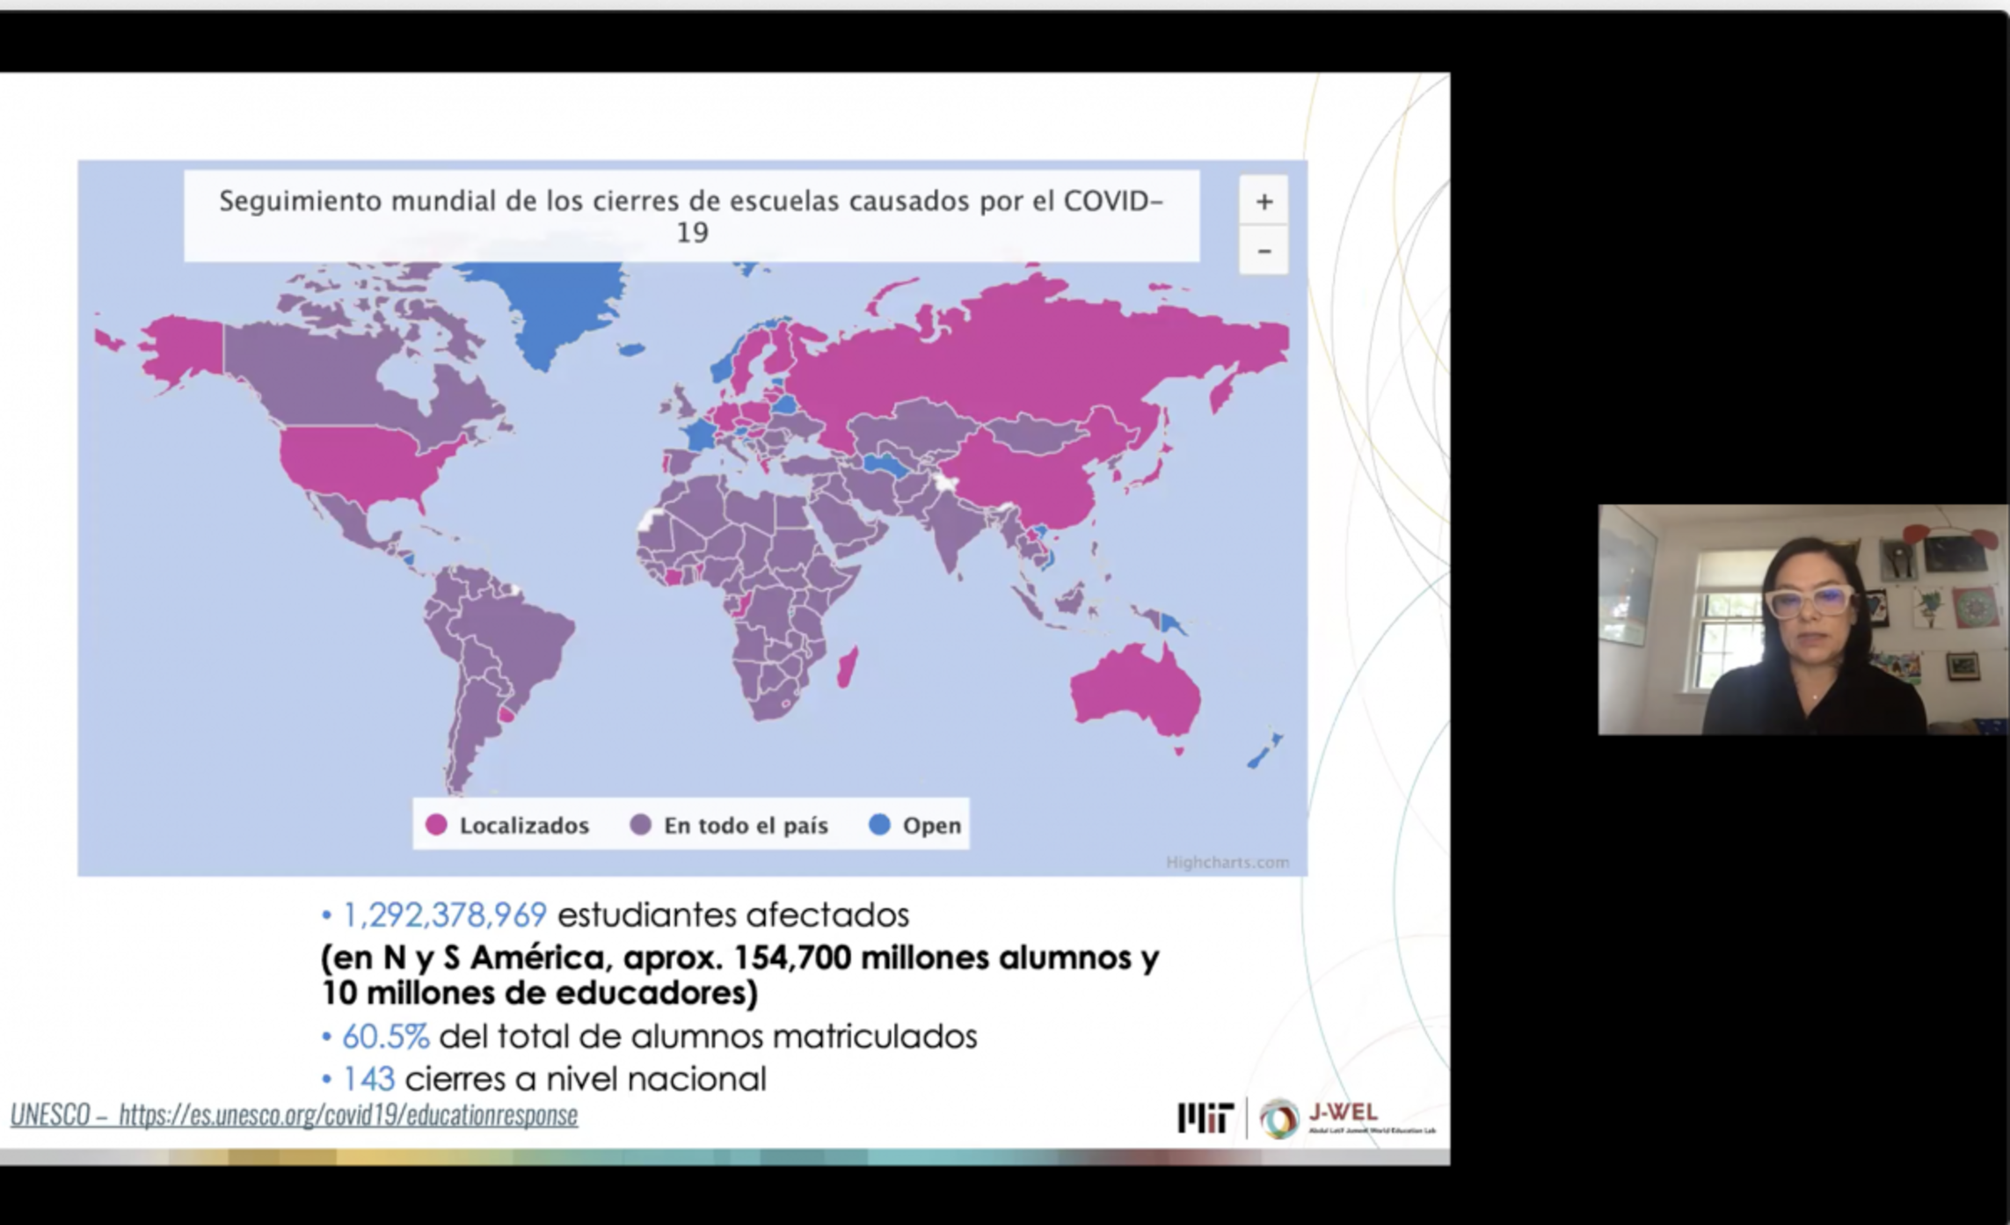Click the 1,292,378,969 students figure
2010x1225 pixels.
pyautogui.click(x=444, y=915)
